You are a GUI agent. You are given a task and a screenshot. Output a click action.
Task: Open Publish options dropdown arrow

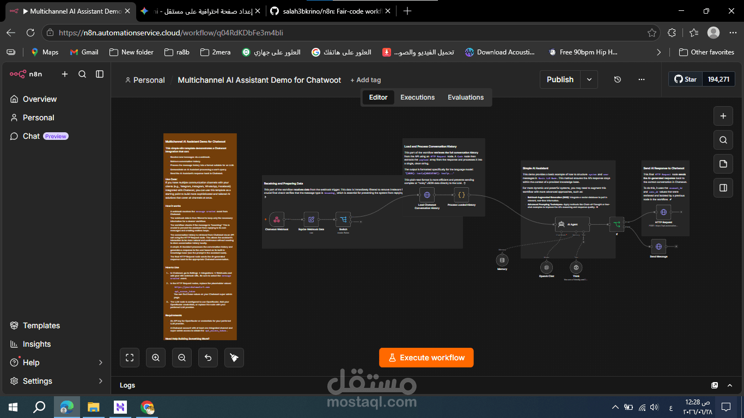589,79
